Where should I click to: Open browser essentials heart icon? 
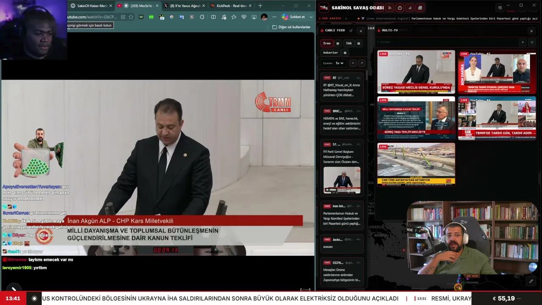[244, 17]
